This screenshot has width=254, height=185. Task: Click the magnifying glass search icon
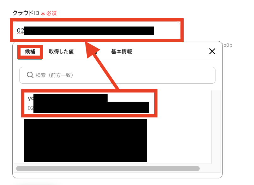(30, 75)
